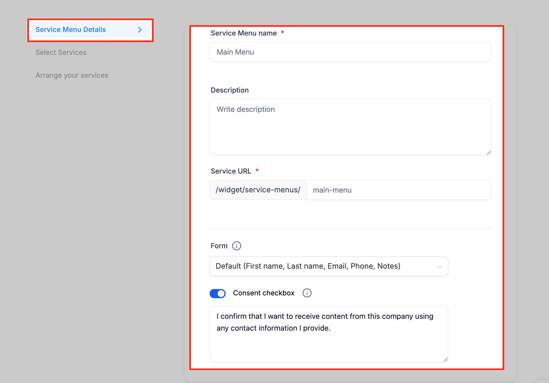
Task: Click the Form dropdown's down arrow
Action: pos(439,266)
